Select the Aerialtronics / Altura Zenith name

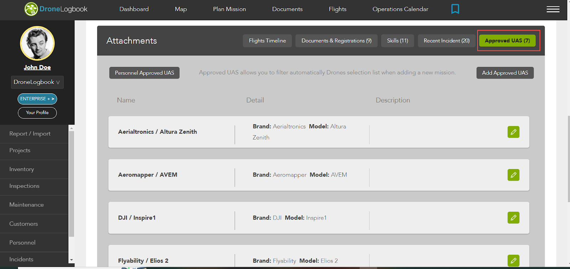tap(157, 132)
